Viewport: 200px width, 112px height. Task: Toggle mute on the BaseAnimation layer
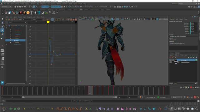pyautogui.click(x=171, y=62)
